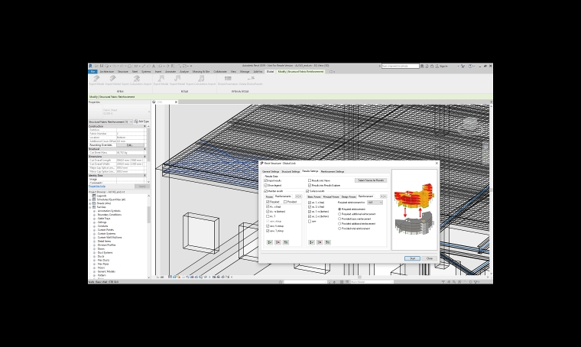The height and width of the screenshot is (347, 581).
Task: Click the Edit button for Rounding Overrides
Action: (x=130, y=145)
